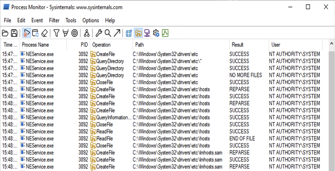Click the vertical scrollbar up arrow

click(331, 44)
